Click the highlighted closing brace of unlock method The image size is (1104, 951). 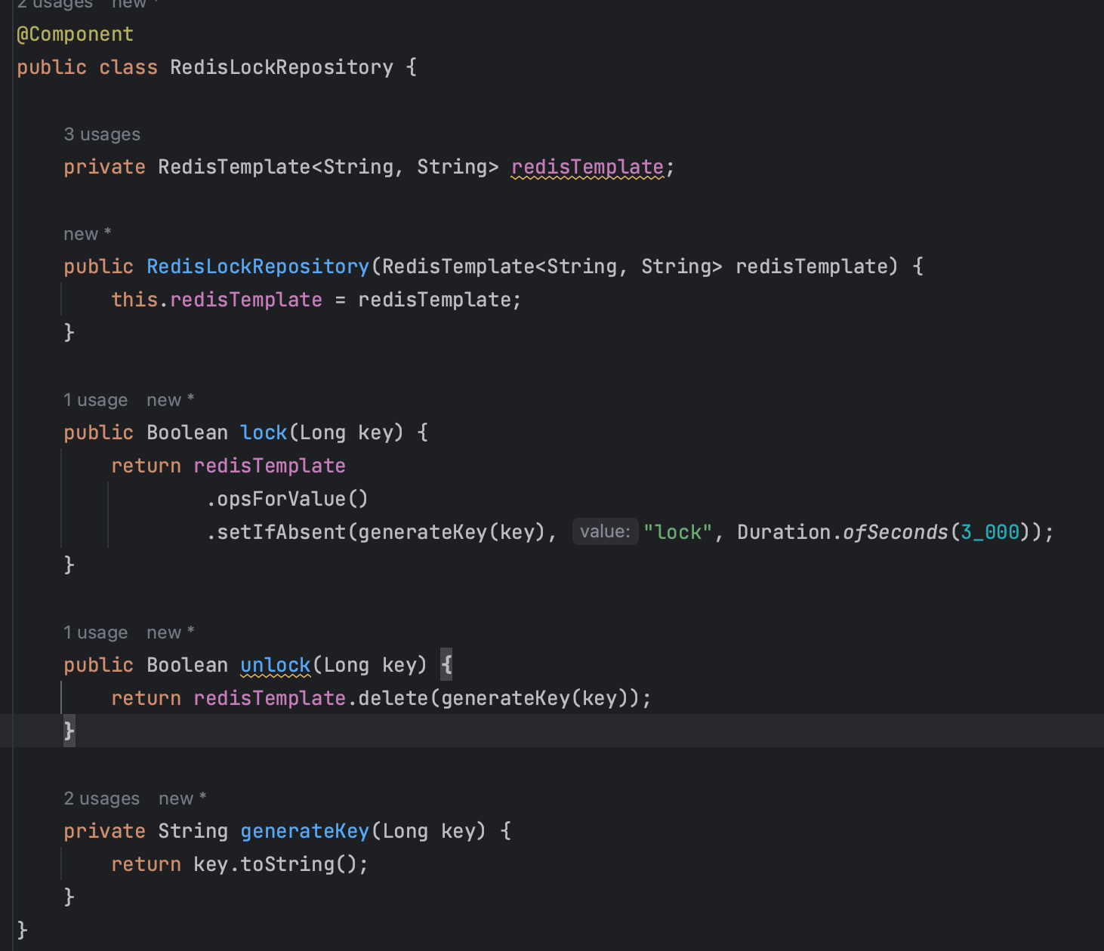pos(69,731)
